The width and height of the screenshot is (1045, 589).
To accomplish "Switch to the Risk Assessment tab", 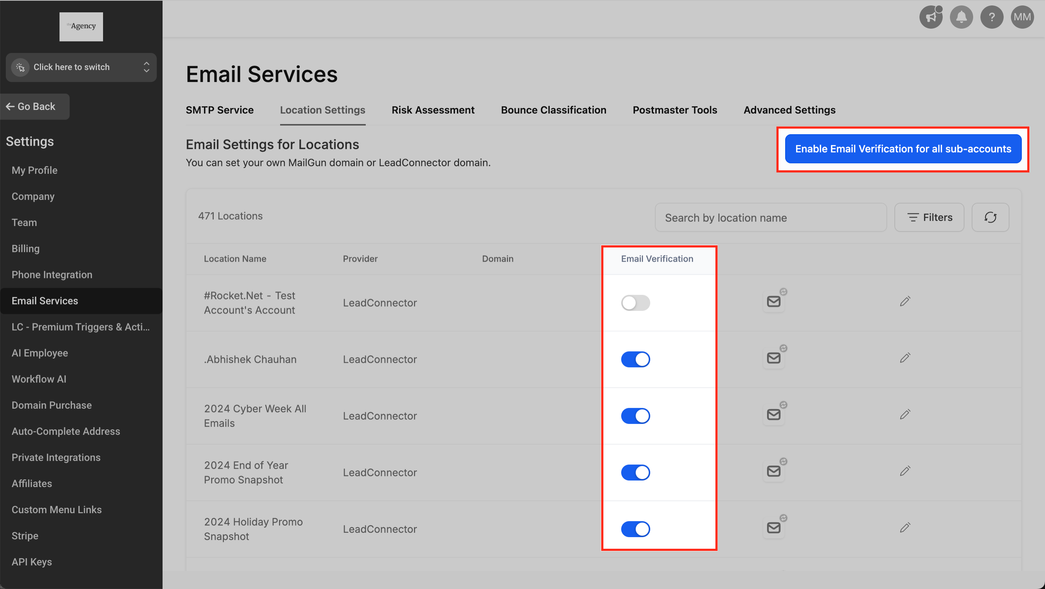I will coord(433,110).
